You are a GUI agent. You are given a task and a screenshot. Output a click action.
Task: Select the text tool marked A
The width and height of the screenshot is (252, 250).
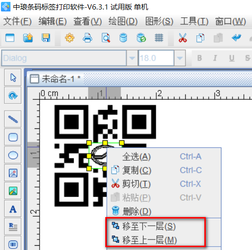(13, 209)
